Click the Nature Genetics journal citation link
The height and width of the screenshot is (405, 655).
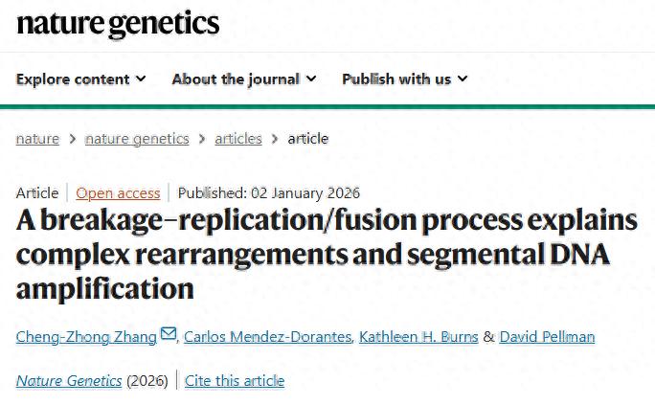tap(69, 380)
